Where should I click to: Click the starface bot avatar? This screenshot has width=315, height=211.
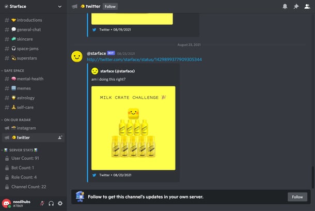(77, 56)
